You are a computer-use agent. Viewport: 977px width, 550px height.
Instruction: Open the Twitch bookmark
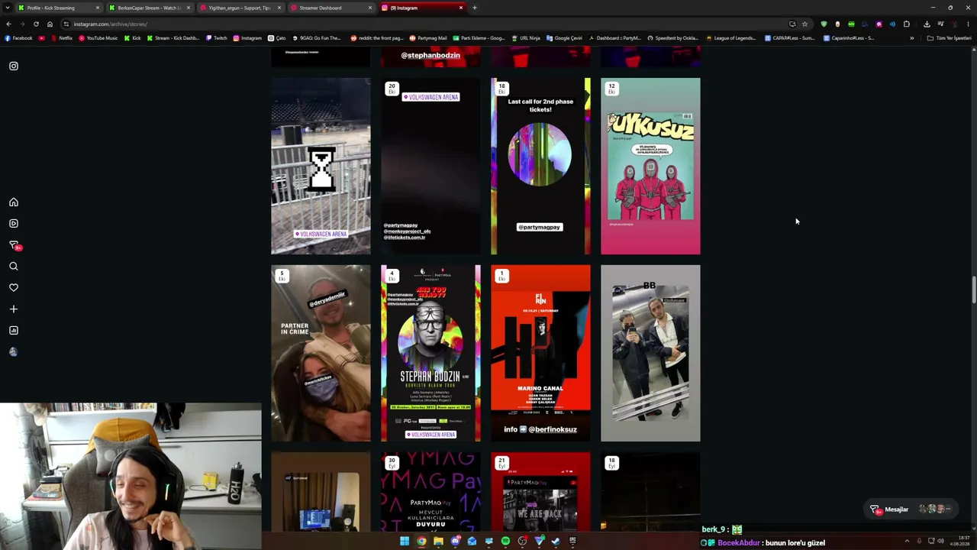[216, 38]
